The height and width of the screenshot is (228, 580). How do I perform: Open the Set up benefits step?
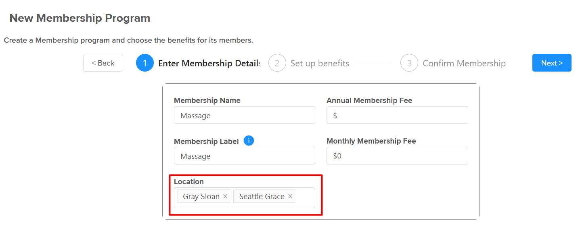[320, 63]
